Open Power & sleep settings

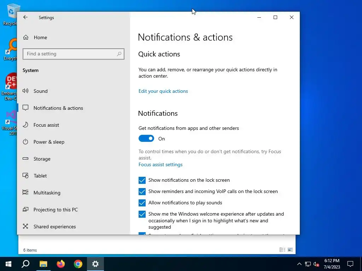coord(74,142)
